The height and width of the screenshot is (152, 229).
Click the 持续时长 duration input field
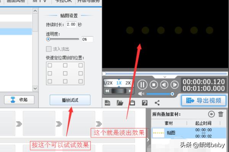71,24
